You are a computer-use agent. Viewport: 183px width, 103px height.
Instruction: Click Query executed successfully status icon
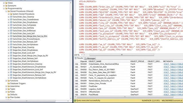coord(75,100)
